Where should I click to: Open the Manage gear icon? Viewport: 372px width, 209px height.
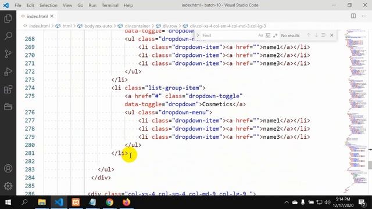click(8, 186)
